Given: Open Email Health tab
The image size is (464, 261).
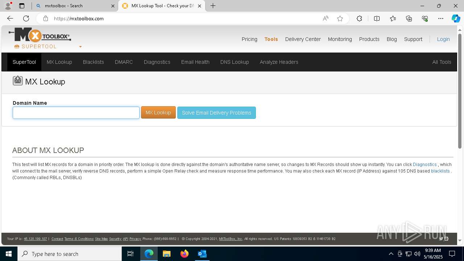Looking at the screenshot, I should click(195, 62).
